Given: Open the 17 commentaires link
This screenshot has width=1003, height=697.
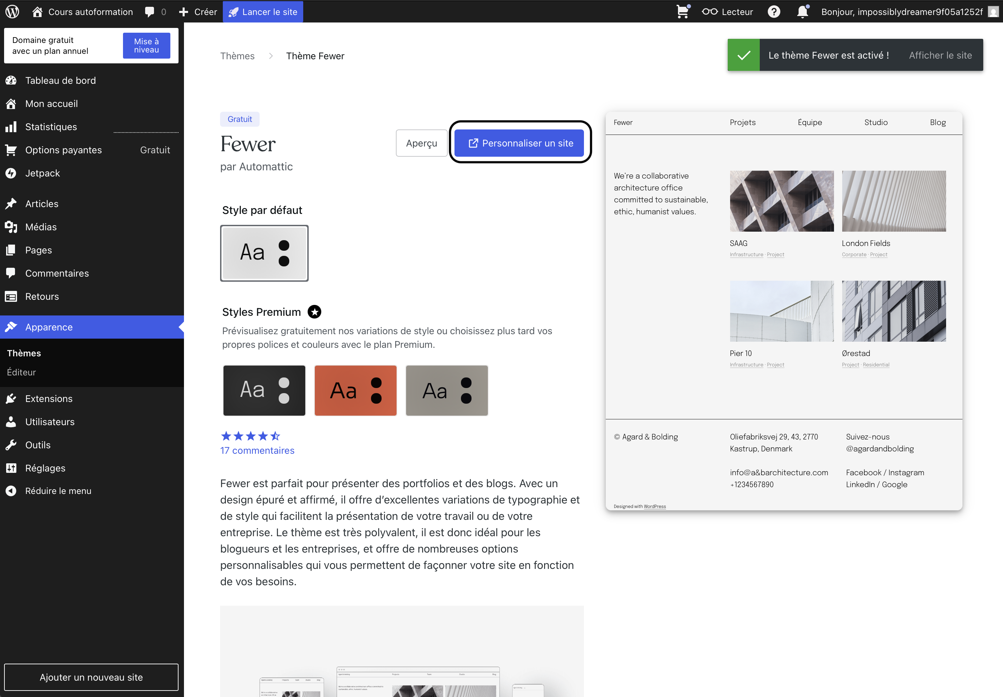Looking at the screenshot, I should coord(257,450).
